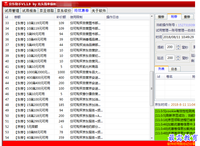Image resolution: width=200 pixels, height=146 pixels.
Task: Click log entry 刷新京豆成功
Action: [x=175, y=116]
